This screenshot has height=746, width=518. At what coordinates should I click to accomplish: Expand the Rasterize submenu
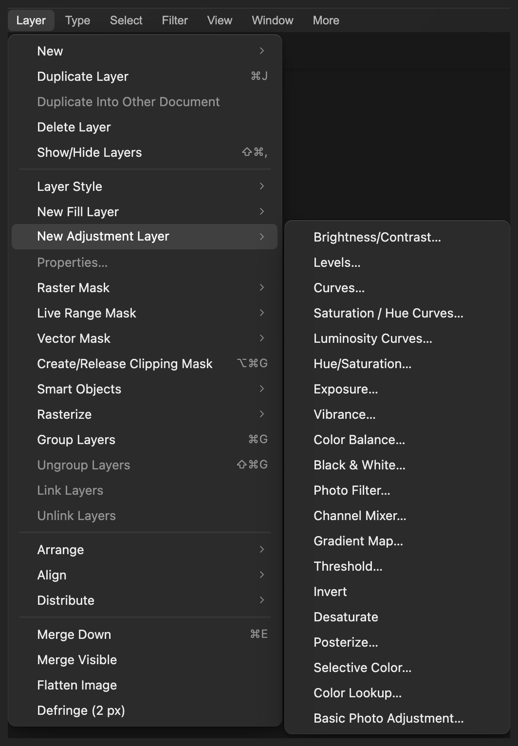coord(145,414)
